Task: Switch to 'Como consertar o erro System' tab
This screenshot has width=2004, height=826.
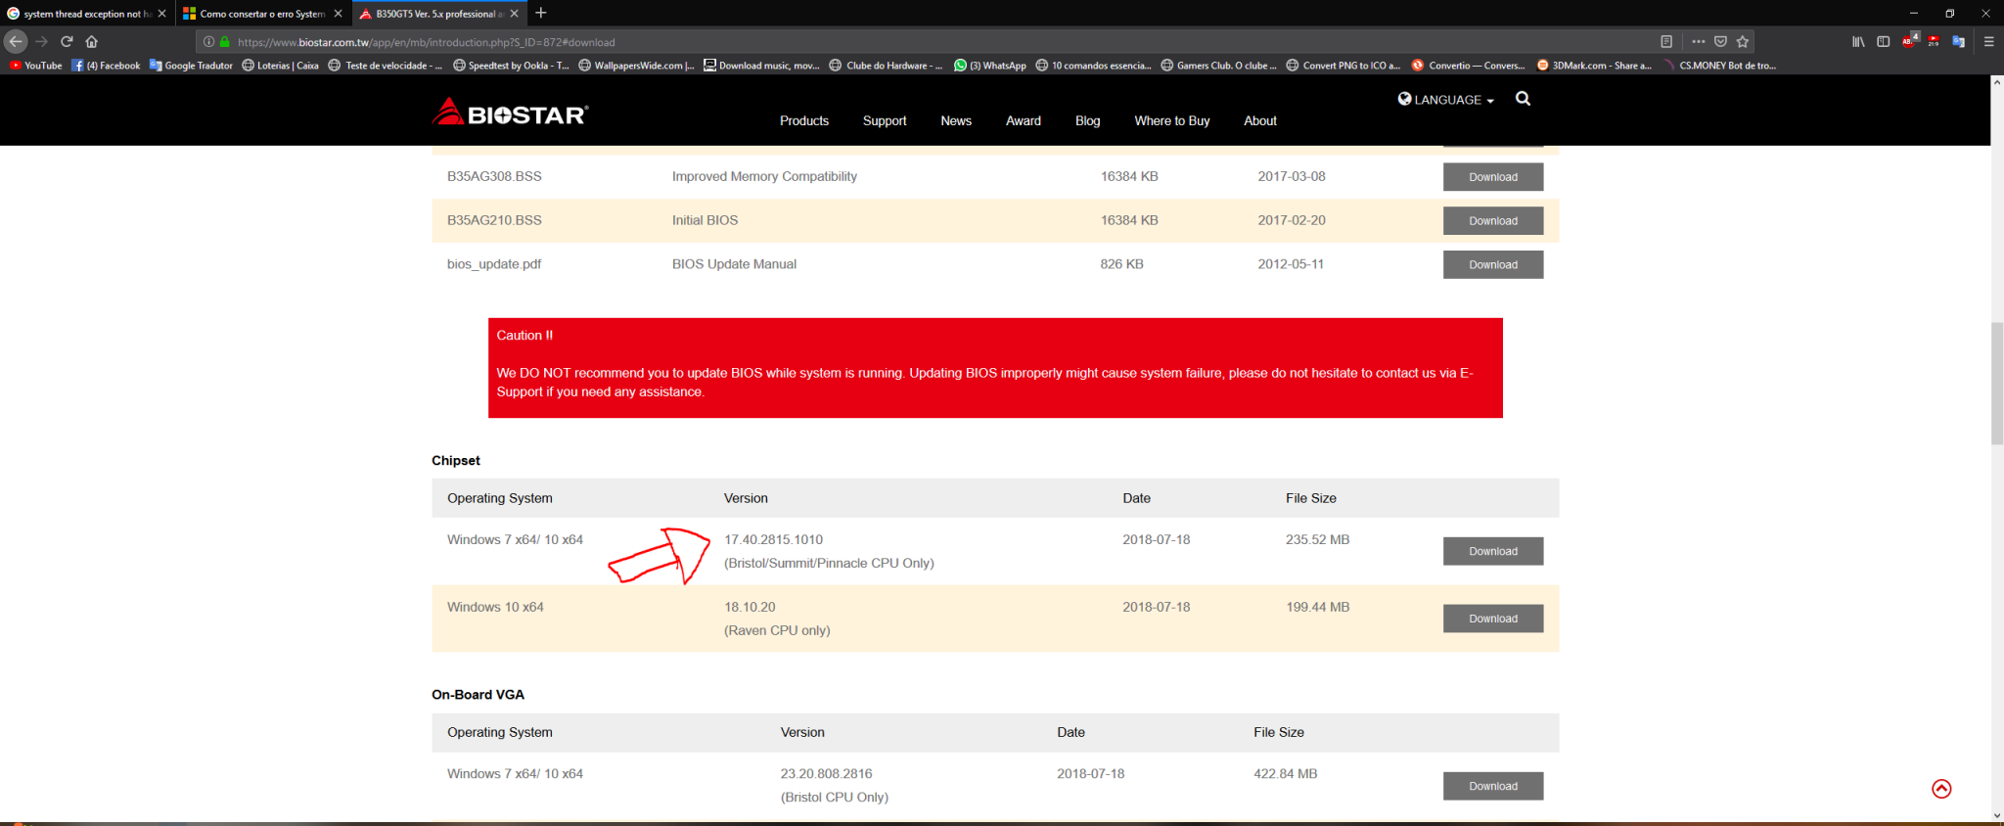Action: 262,14
